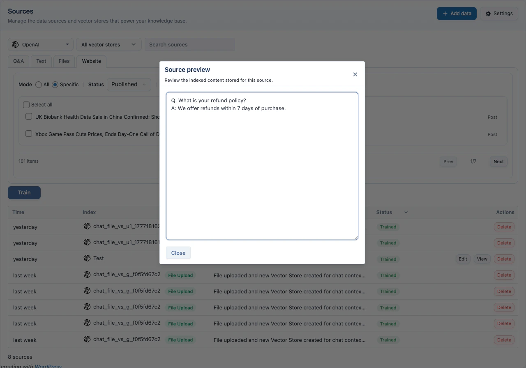Screen dimensions: 526x369
Task: Click the OpenAI icon beside the Test index
Action: (x=87, y=258)
